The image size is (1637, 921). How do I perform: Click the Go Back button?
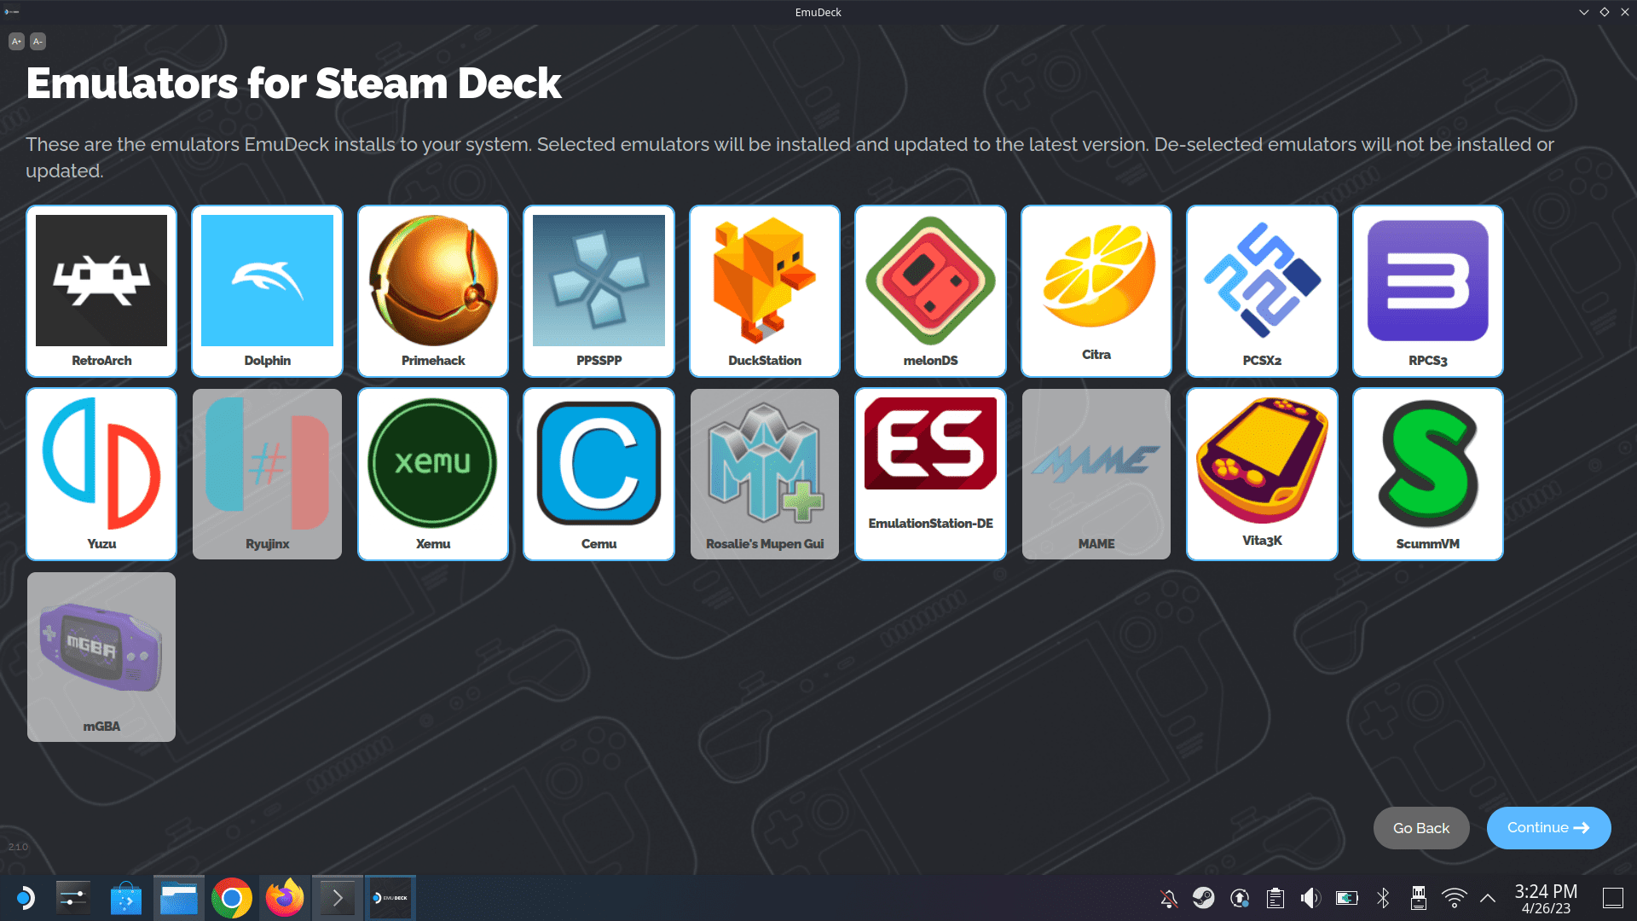pyautogui.click(x=1421, y=828)
